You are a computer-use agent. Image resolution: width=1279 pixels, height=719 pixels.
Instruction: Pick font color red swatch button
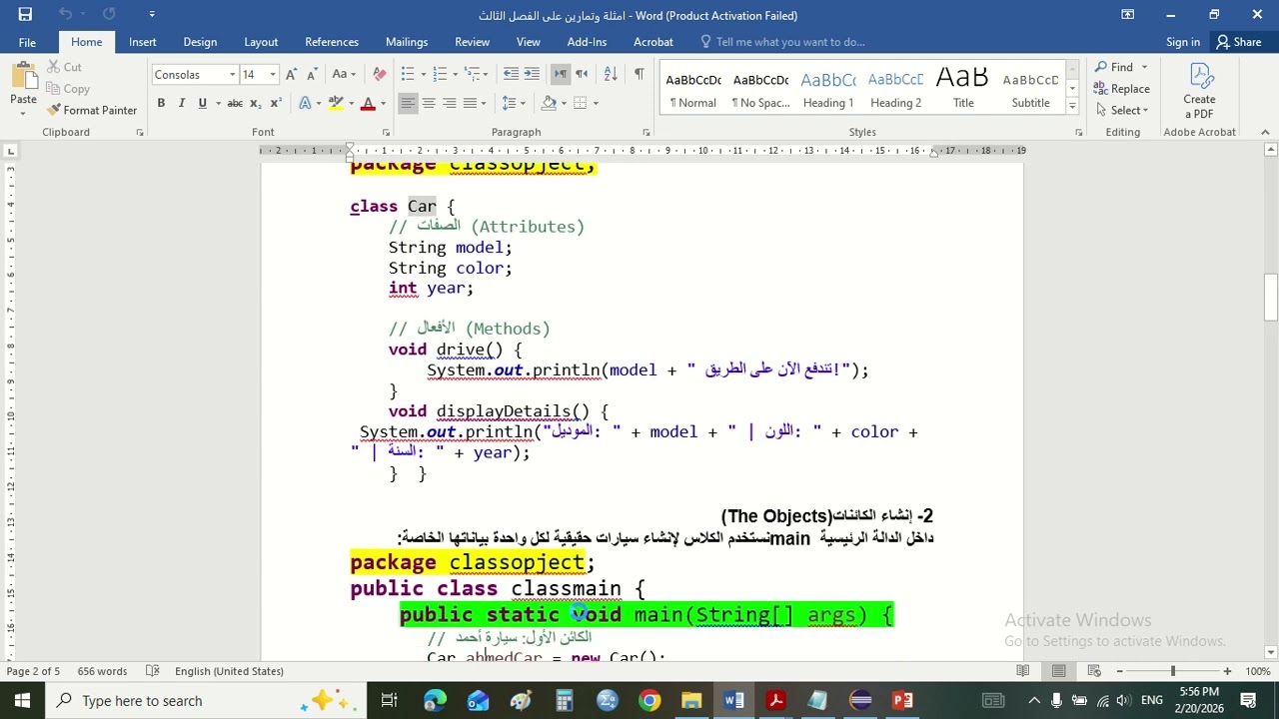pos(367,103)
